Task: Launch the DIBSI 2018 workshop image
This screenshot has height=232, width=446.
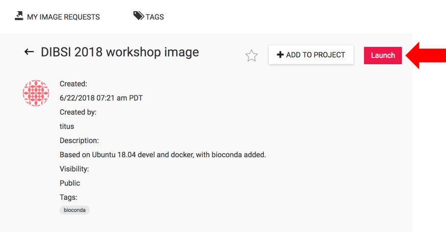Action: [x=383, y=55]
